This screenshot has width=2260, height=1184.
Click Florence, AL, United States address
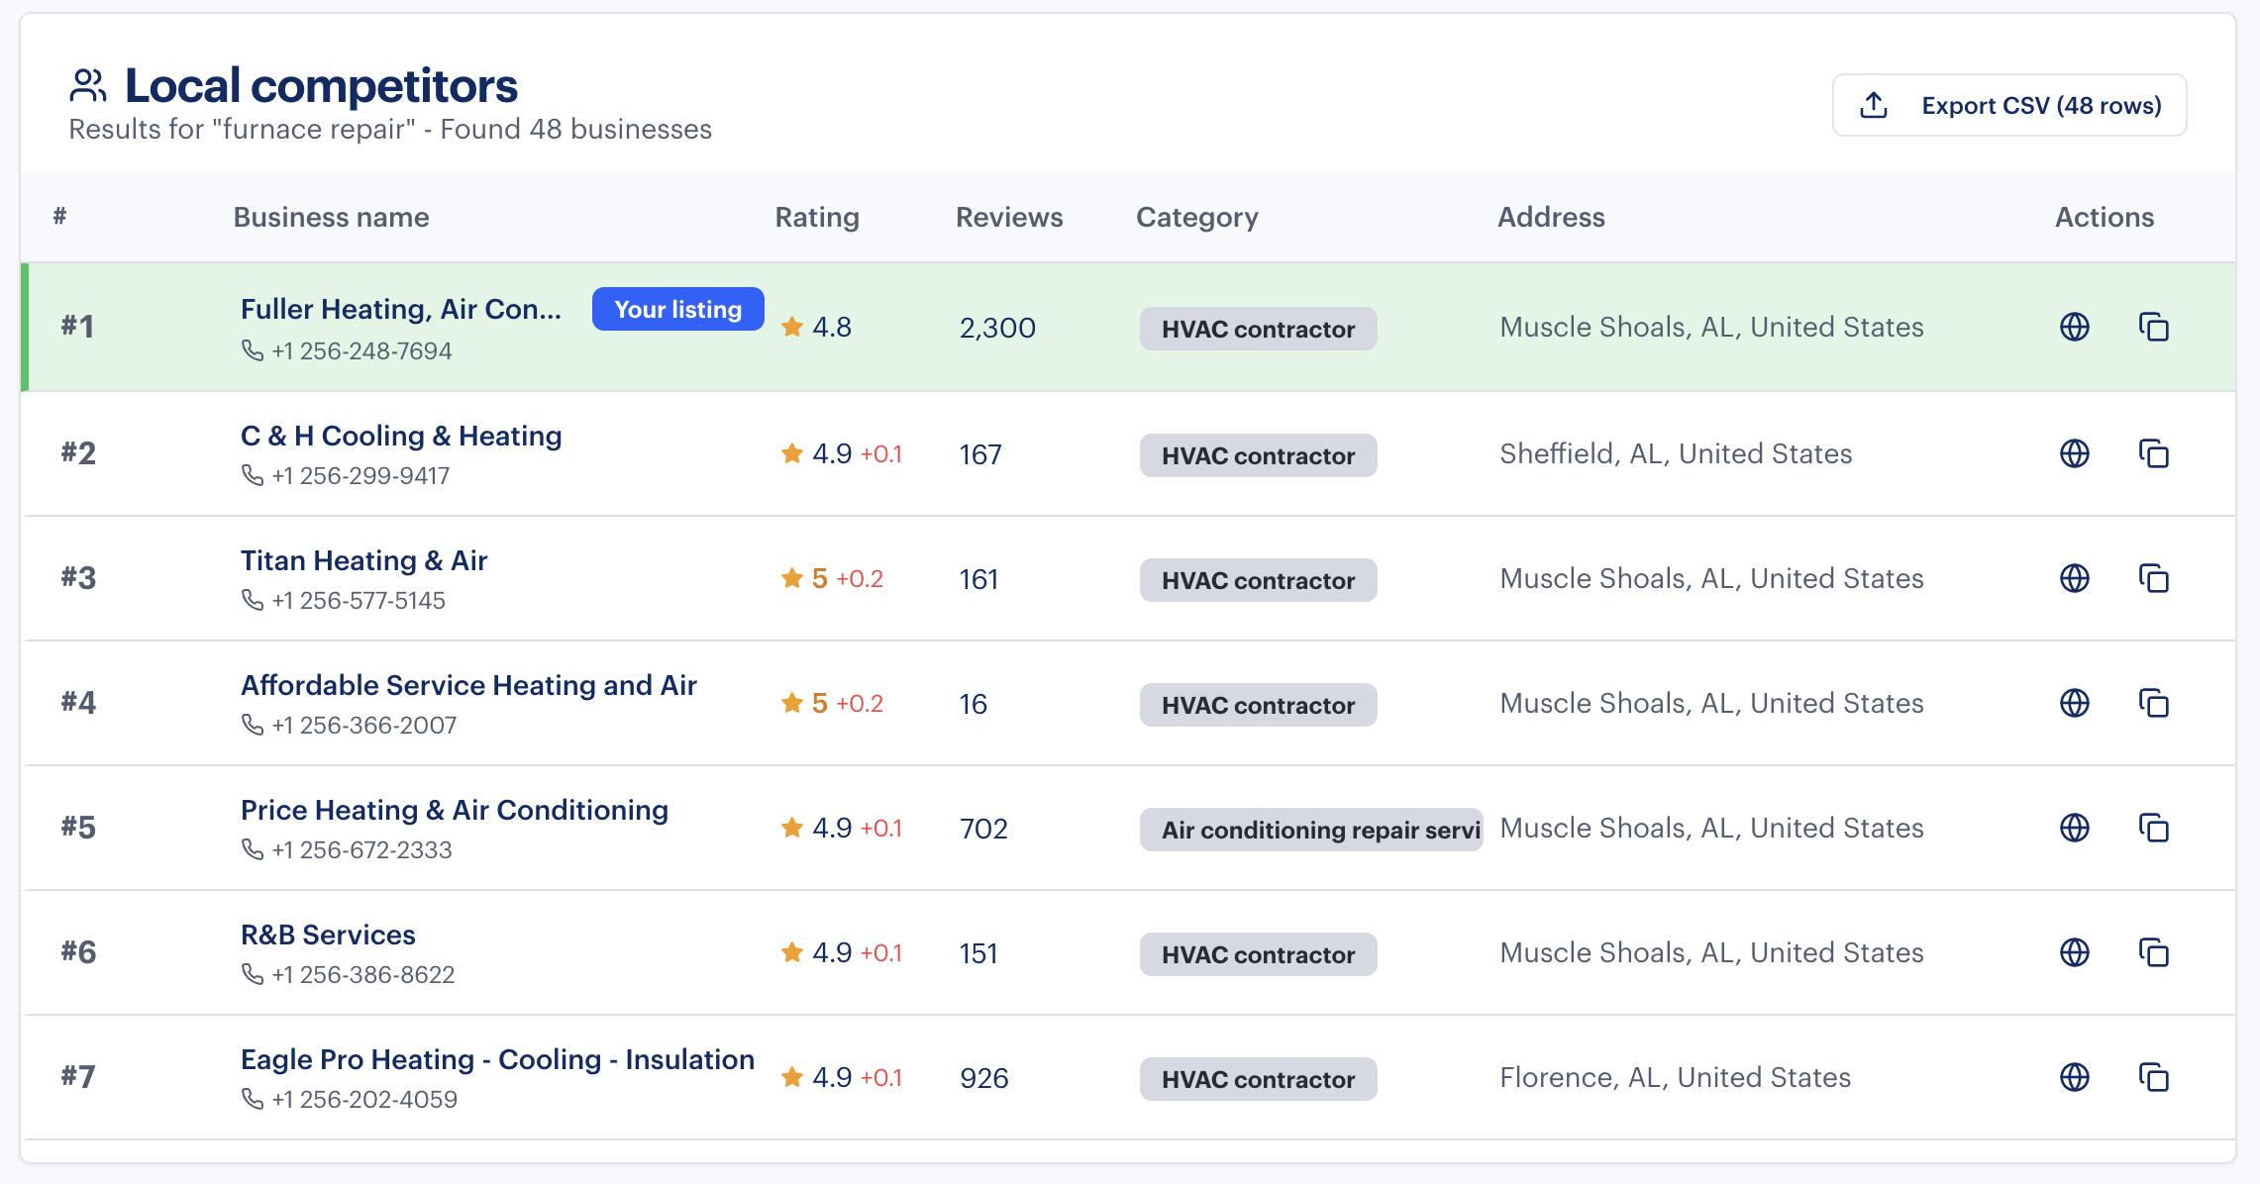[x=1675, y=1077]
